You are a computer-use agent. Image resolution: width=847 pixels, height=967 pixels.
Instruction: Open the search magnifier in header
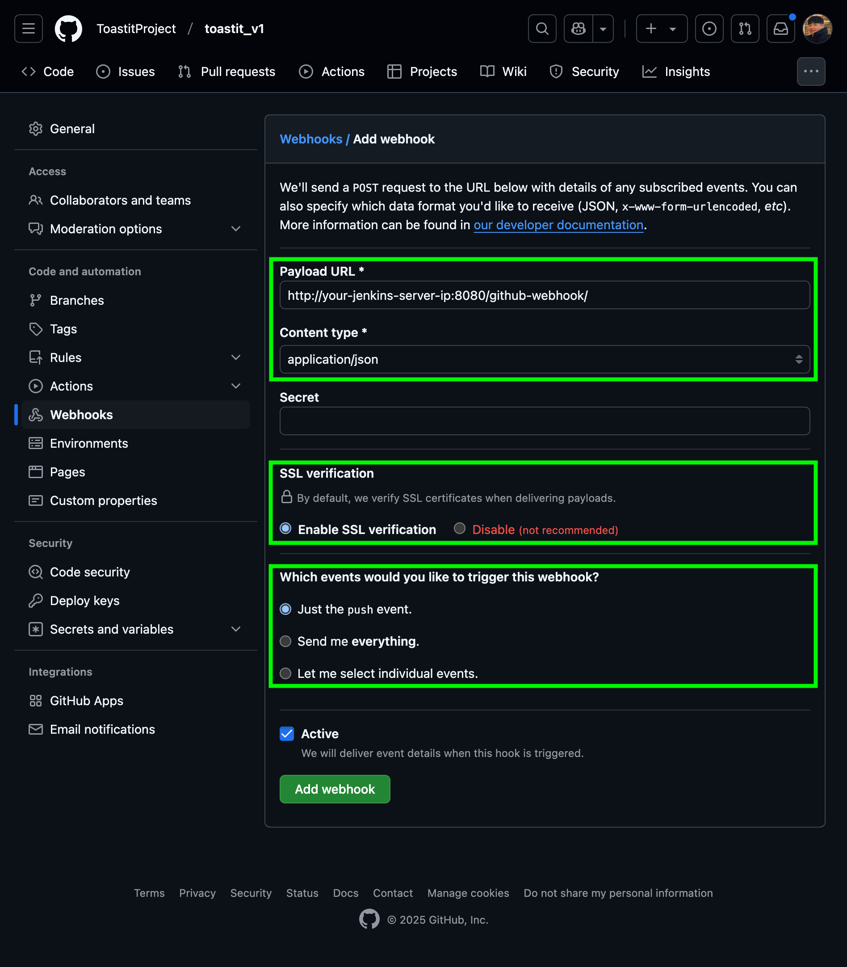click(542, 29)
